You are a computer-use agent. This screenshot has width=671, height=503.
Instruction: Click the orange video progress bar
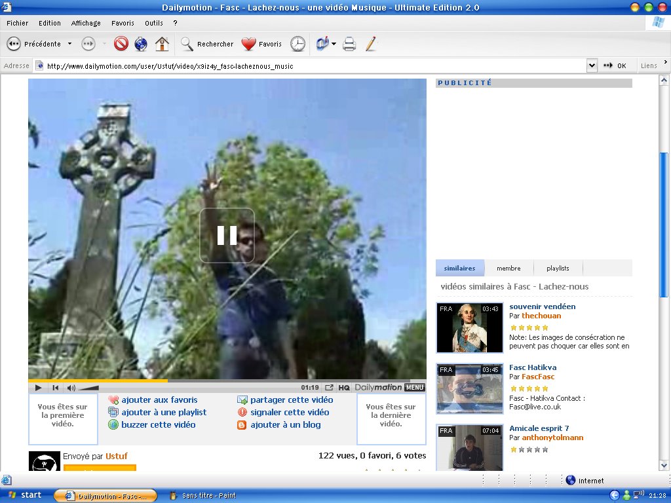(98, 381)
